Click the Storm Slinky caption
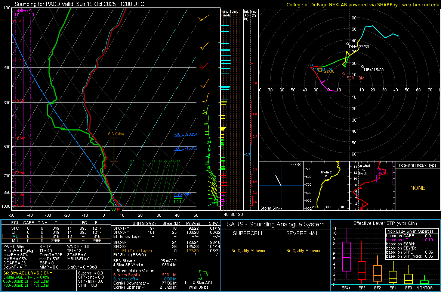This screenshot has width=441, height=292. 271,208
